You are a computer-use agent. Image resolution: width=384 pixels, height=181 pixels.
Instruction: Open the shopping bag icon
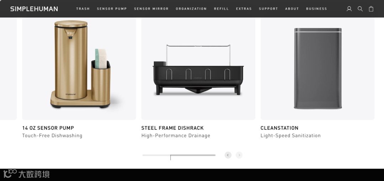[371, 9]
